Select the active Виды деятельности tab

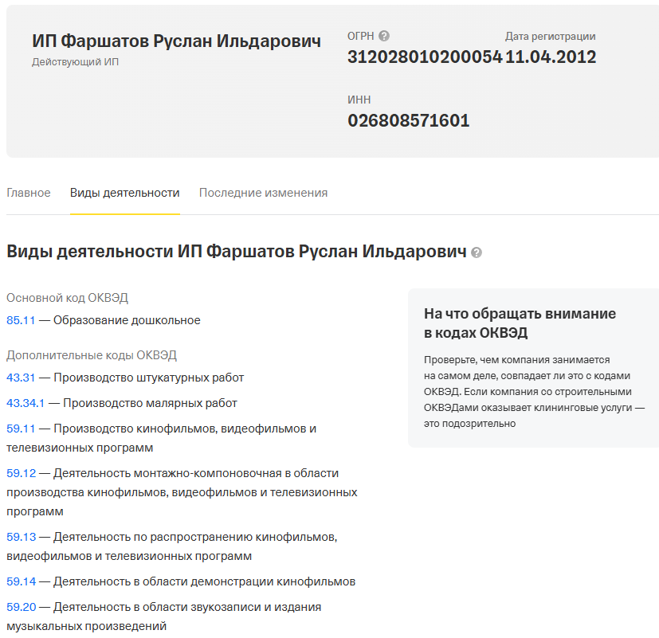[x=124, y=192]
